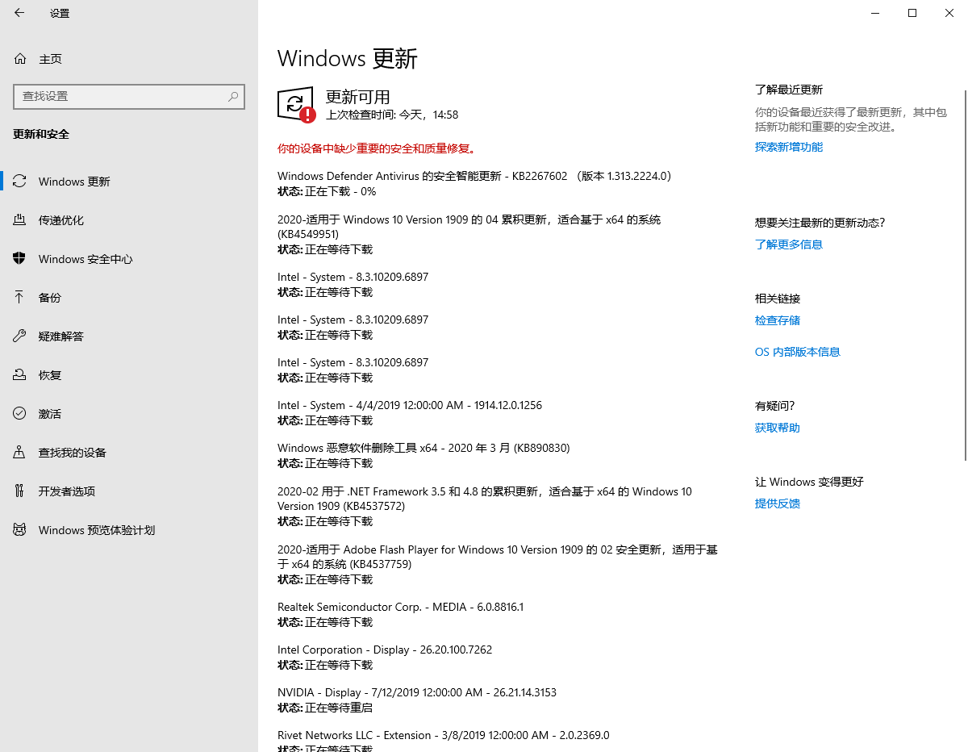The width and height of the screenshot is (968, 752).
Task: Click the 恢复 recovery icon
Action: click(20, 375)
